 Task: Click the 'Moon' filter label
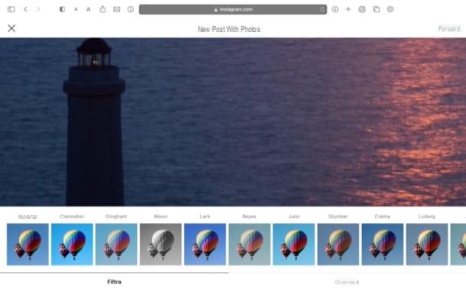pyautogui.click(x=160, y=216)
